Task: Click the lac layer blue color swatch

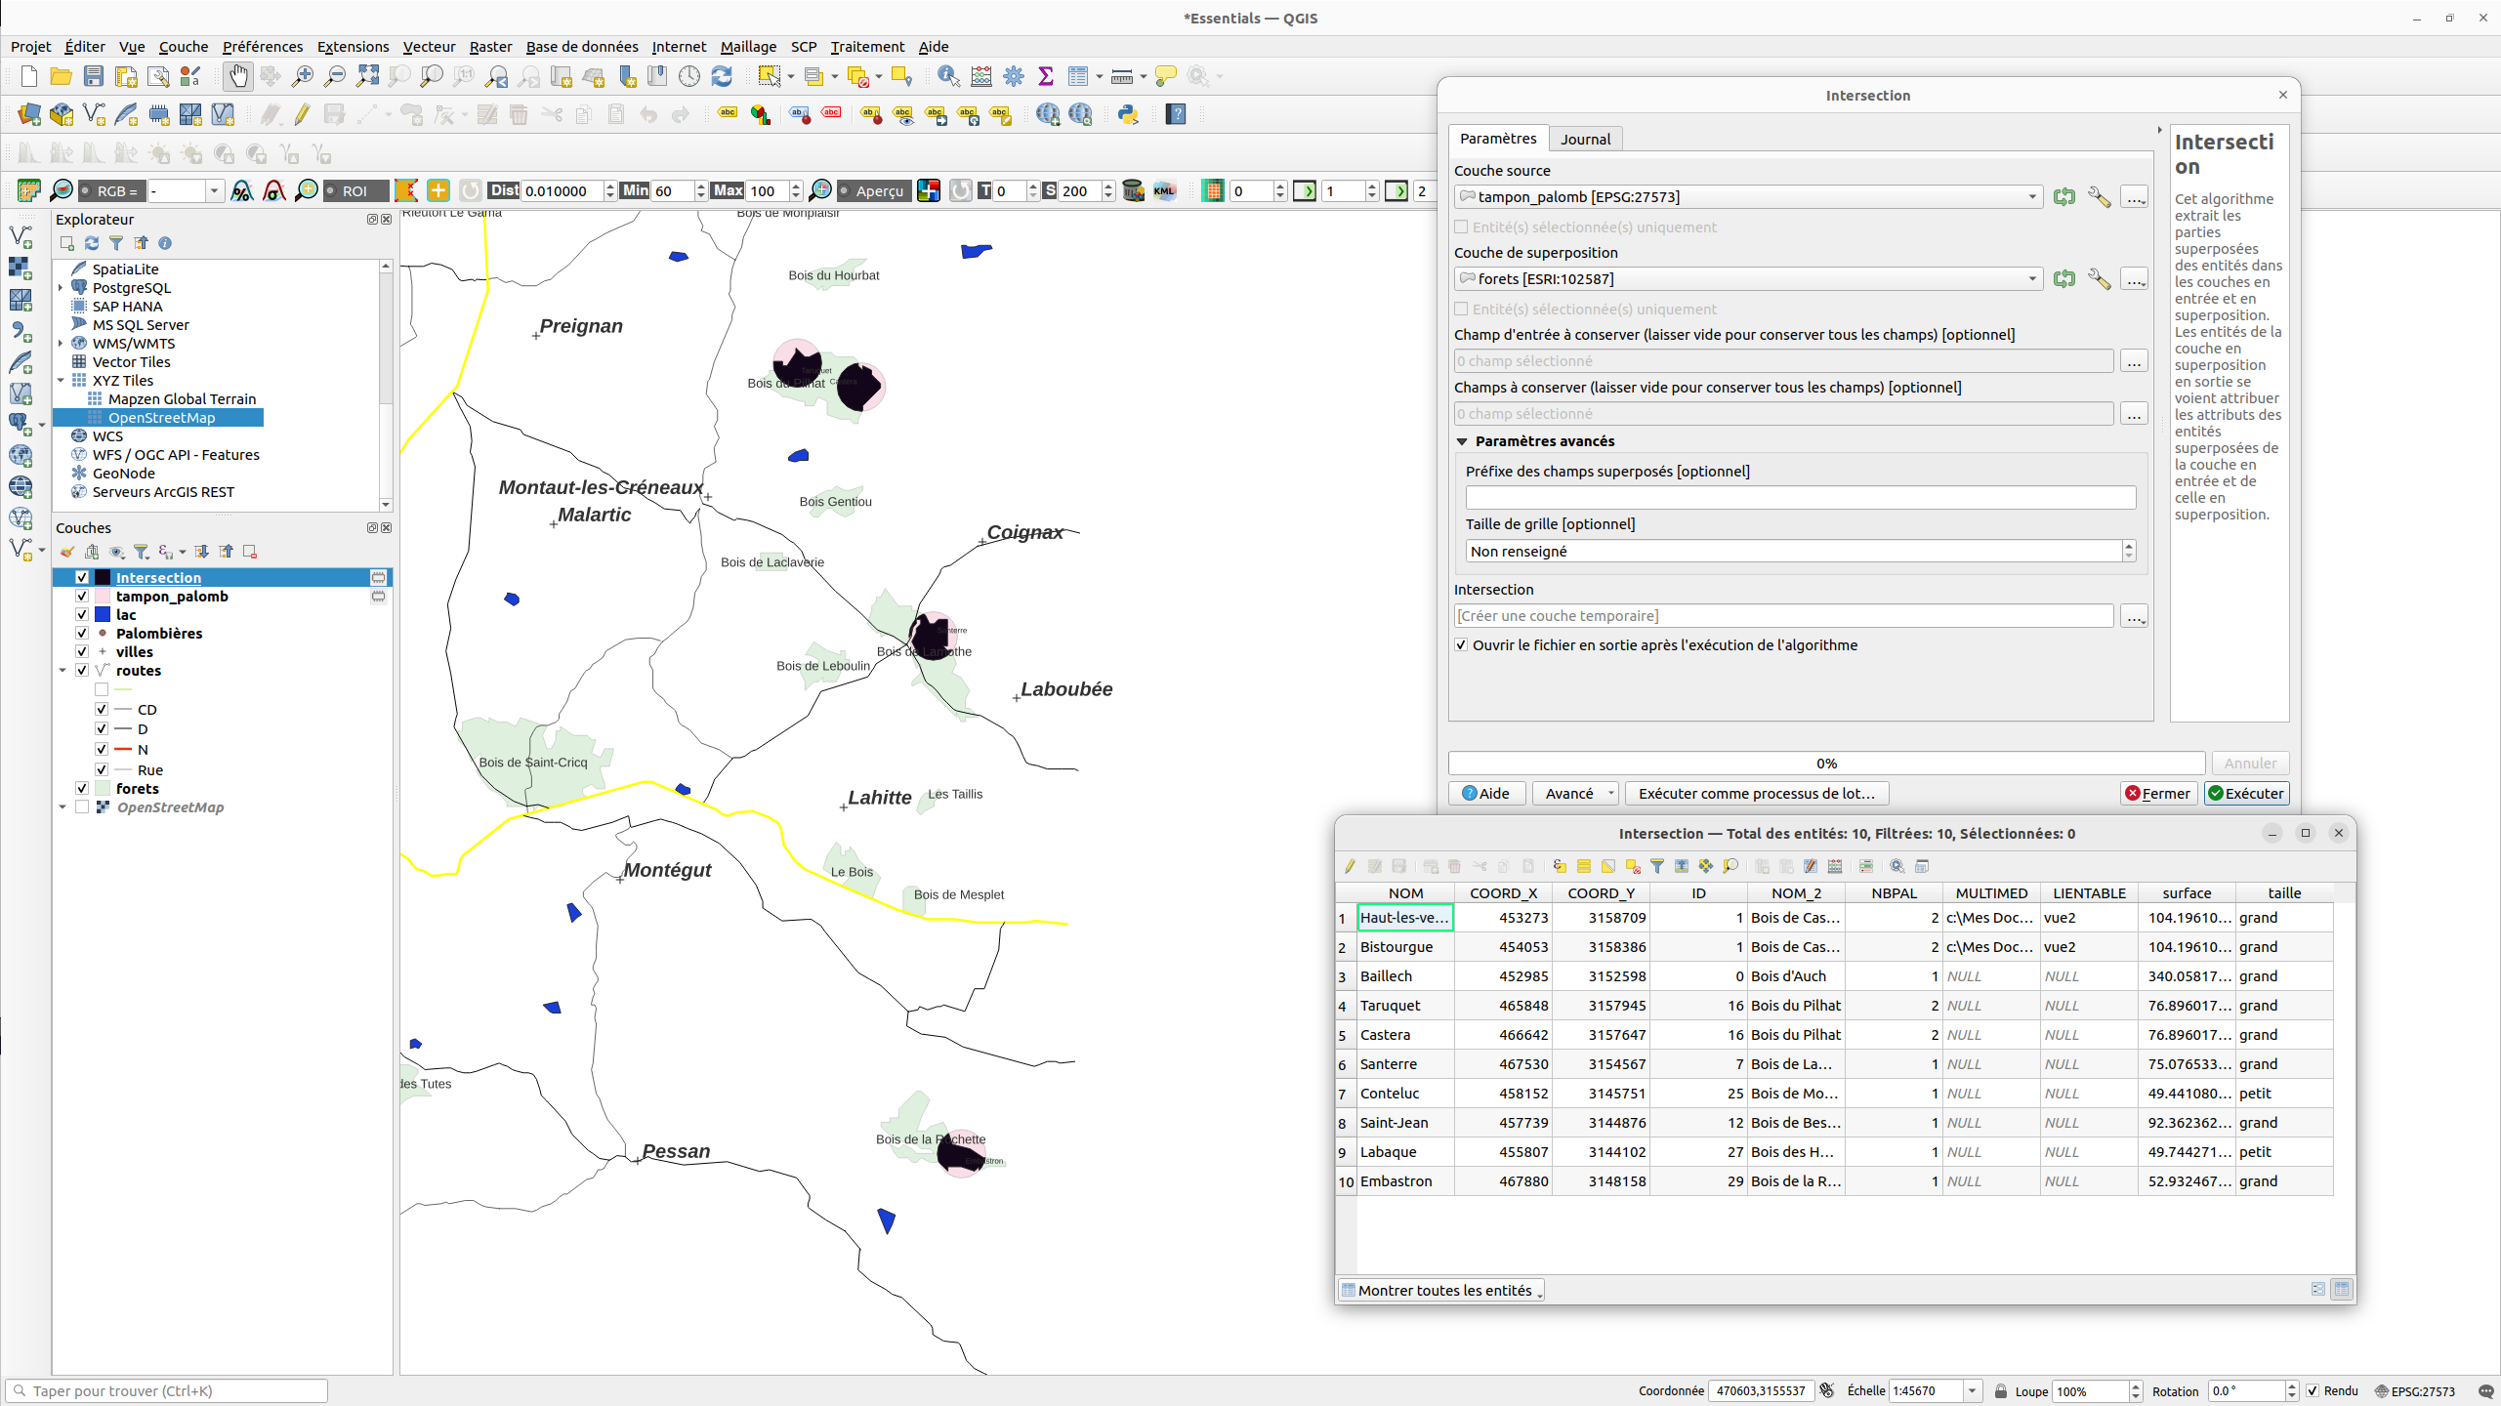Action: point(103,615)
